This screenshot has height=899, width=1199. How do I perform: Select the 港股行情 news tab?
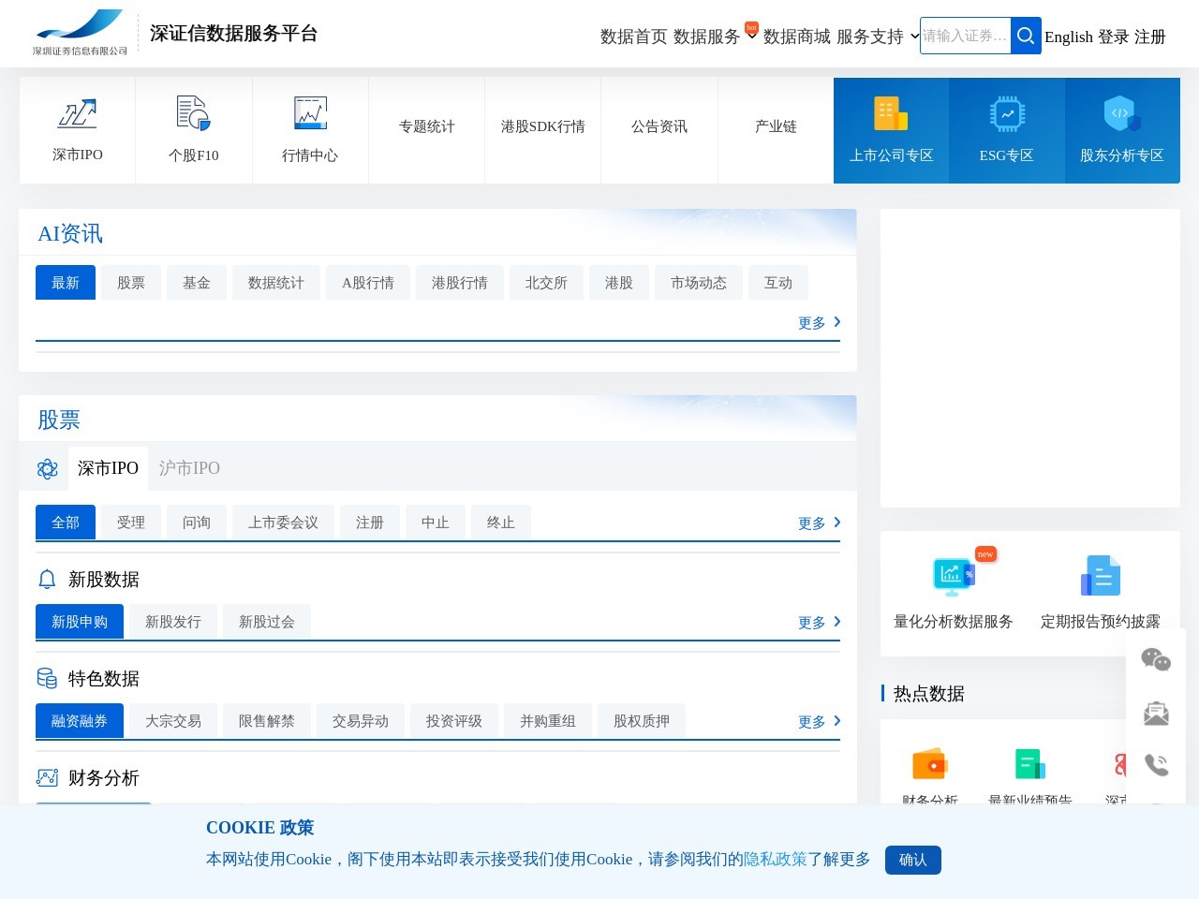point(459,283)
